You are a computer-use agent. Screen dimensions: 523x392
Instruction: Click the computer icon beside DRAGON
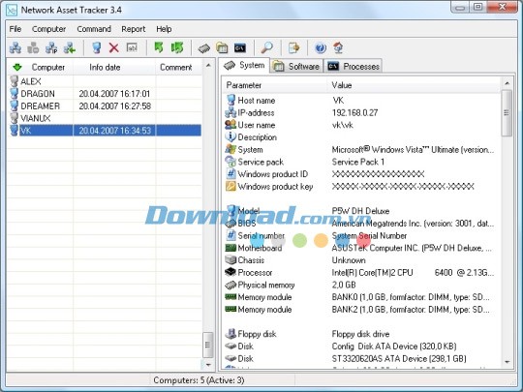(x=14, y=94)
